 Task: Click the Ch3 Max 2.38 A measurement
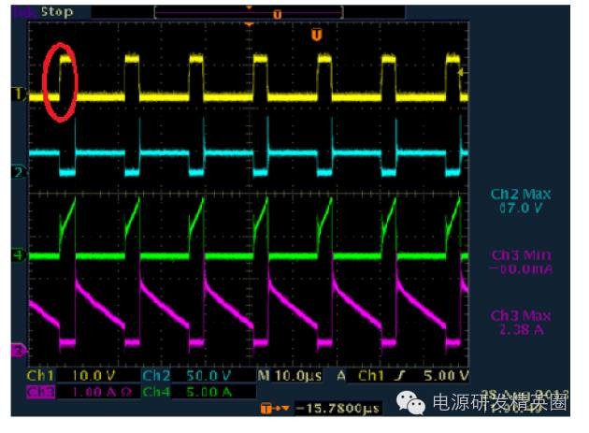[x=520, y=323]
